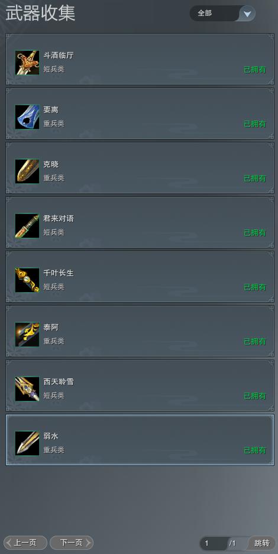The width and height of the screenshot is (278, 554).
Task: Click the 西天聆雪 weapon icon
Action: [27, 389]
